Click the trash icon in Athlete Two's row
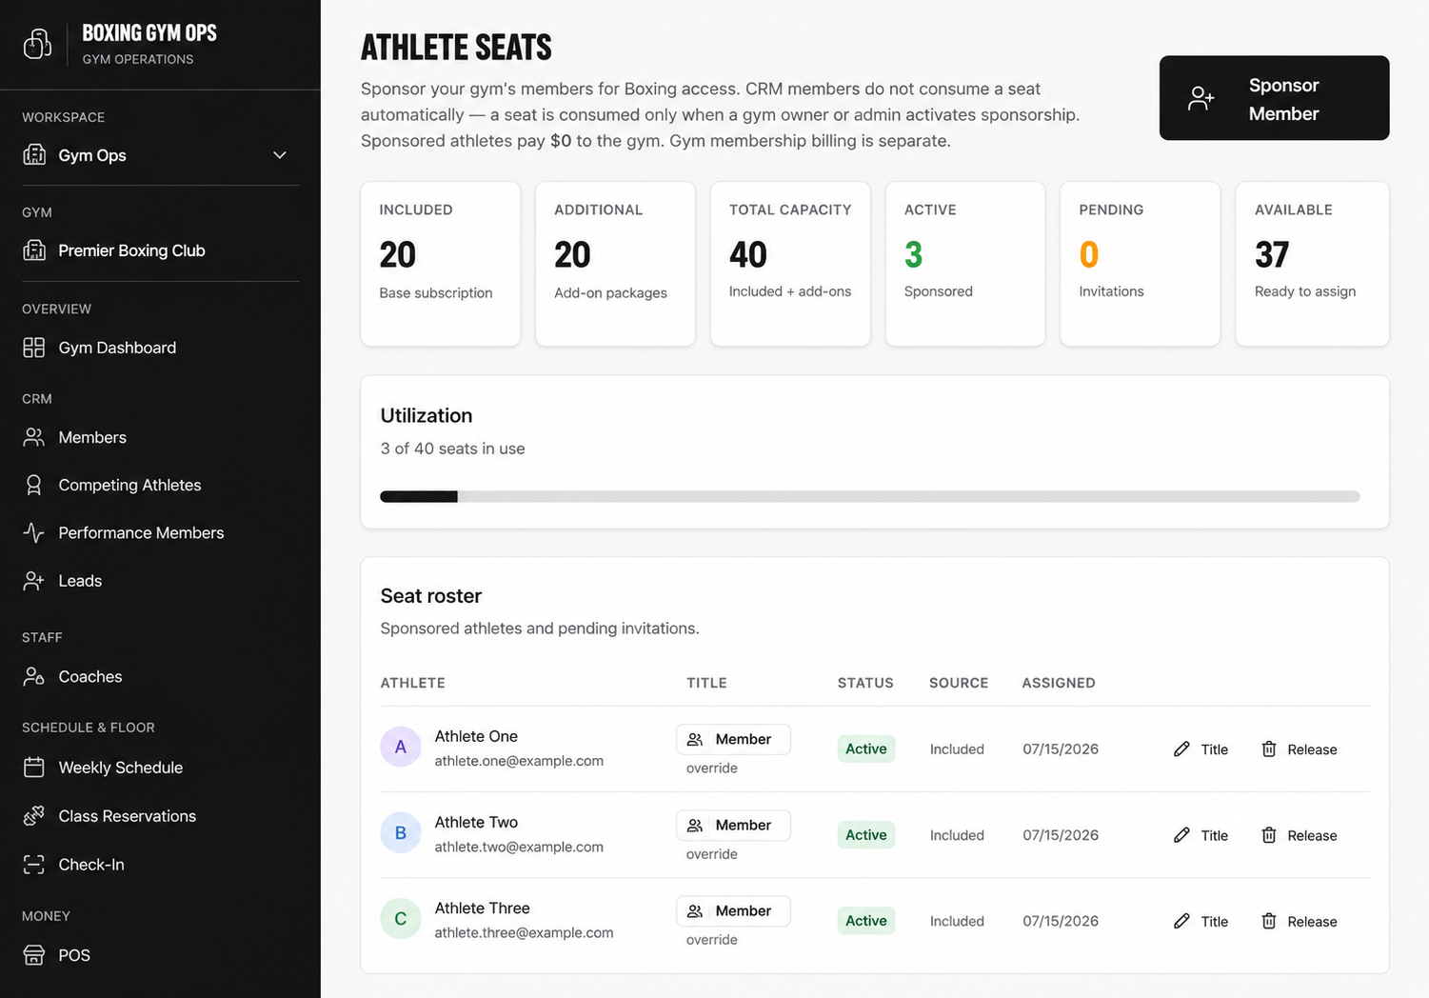Viewport: 1429px width, 998px height. [x=1269, y=835]
